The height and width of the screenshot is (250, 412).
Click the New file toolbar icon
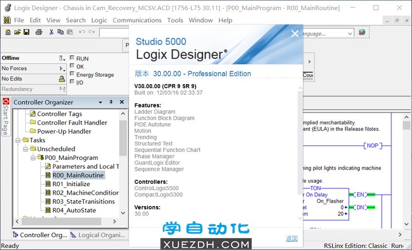click(x=8, y=32)
